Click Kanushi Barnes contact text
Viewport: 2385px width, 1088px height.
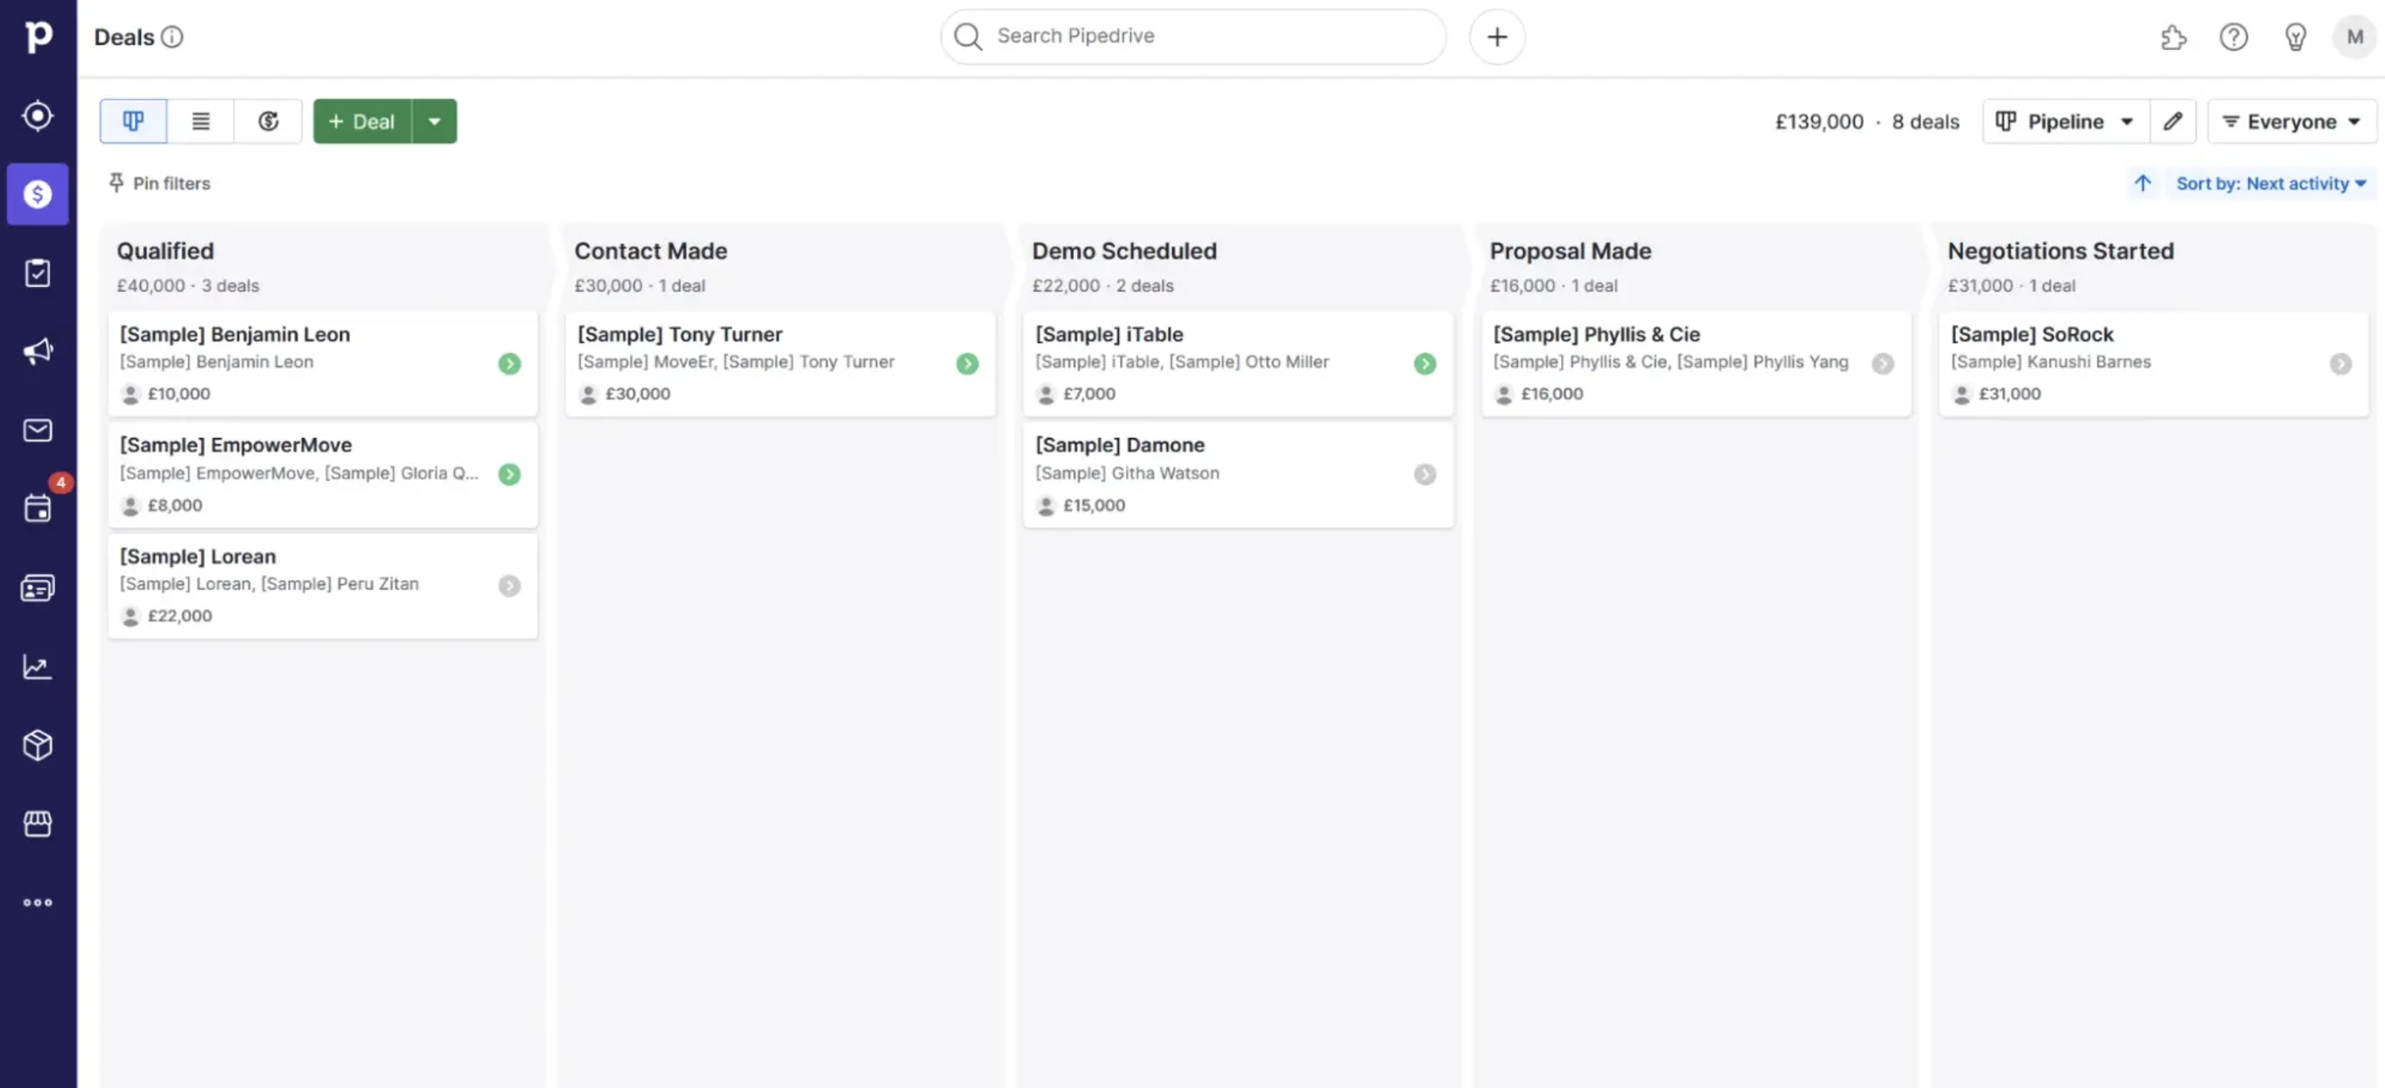(2051, 361)
